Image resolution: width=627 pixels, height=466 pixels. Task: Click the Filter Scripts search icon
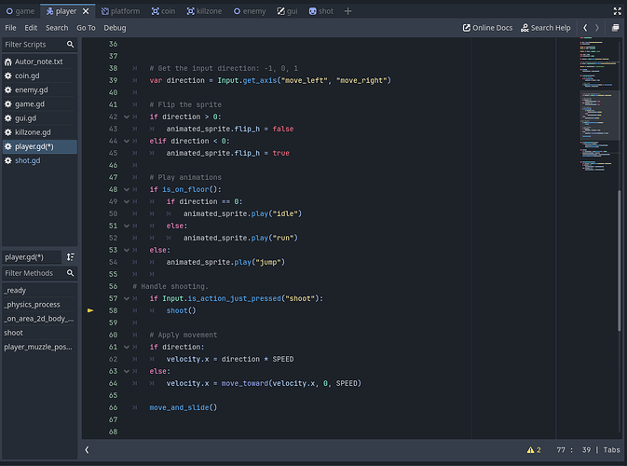pos(71,45)
